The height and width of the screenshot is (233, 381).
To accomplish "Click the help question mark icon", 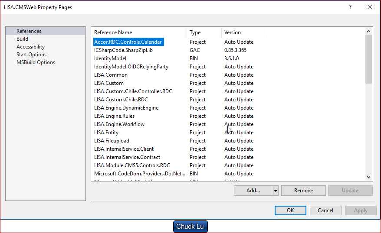I will click(350, 7).
